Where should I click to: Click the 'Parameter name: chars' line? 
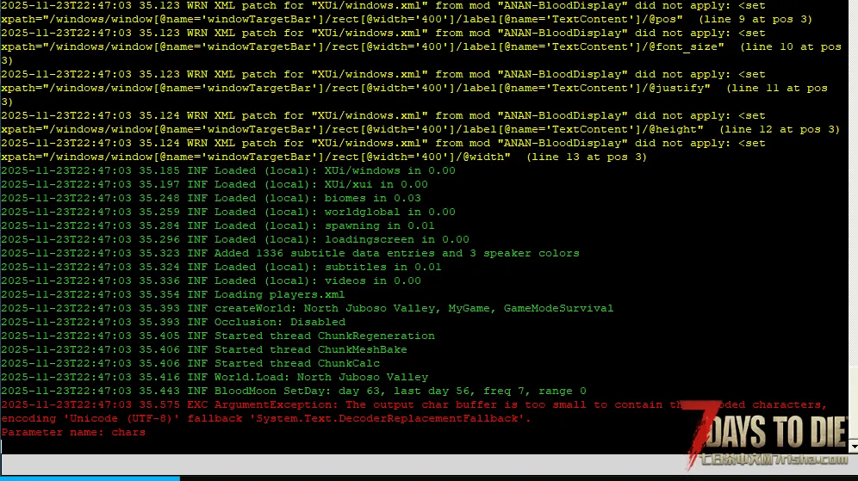[73, 433]
